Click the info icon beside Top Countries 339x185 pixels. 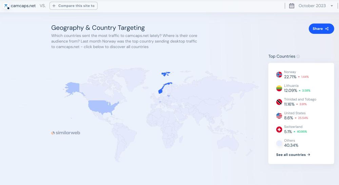click(x=298, y=56)
